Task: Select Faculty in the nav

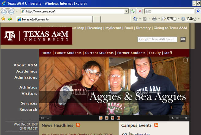Action: click(x=155, y=53)
